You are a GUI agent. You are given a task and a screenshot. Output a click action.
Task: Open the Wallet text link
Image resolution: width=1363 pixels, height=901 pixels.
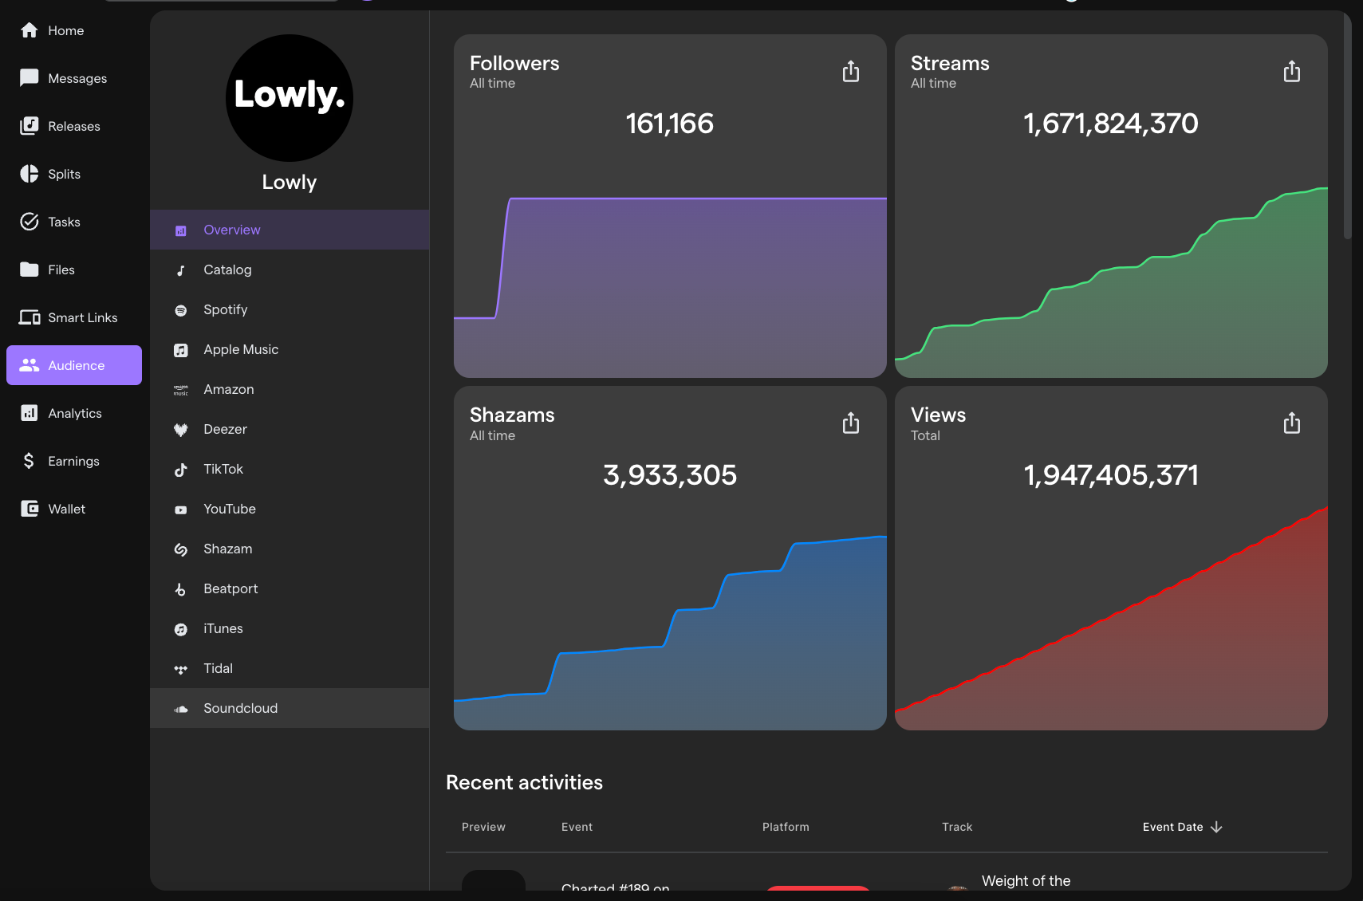67,509
